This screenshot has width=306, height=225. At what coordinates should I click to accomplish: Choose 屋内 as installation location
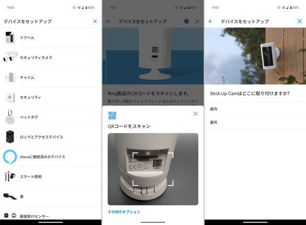[x=255, y=109]
